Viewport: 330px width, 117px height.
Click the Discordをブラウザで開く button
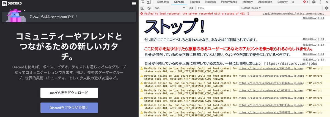[x=69, y=108]
